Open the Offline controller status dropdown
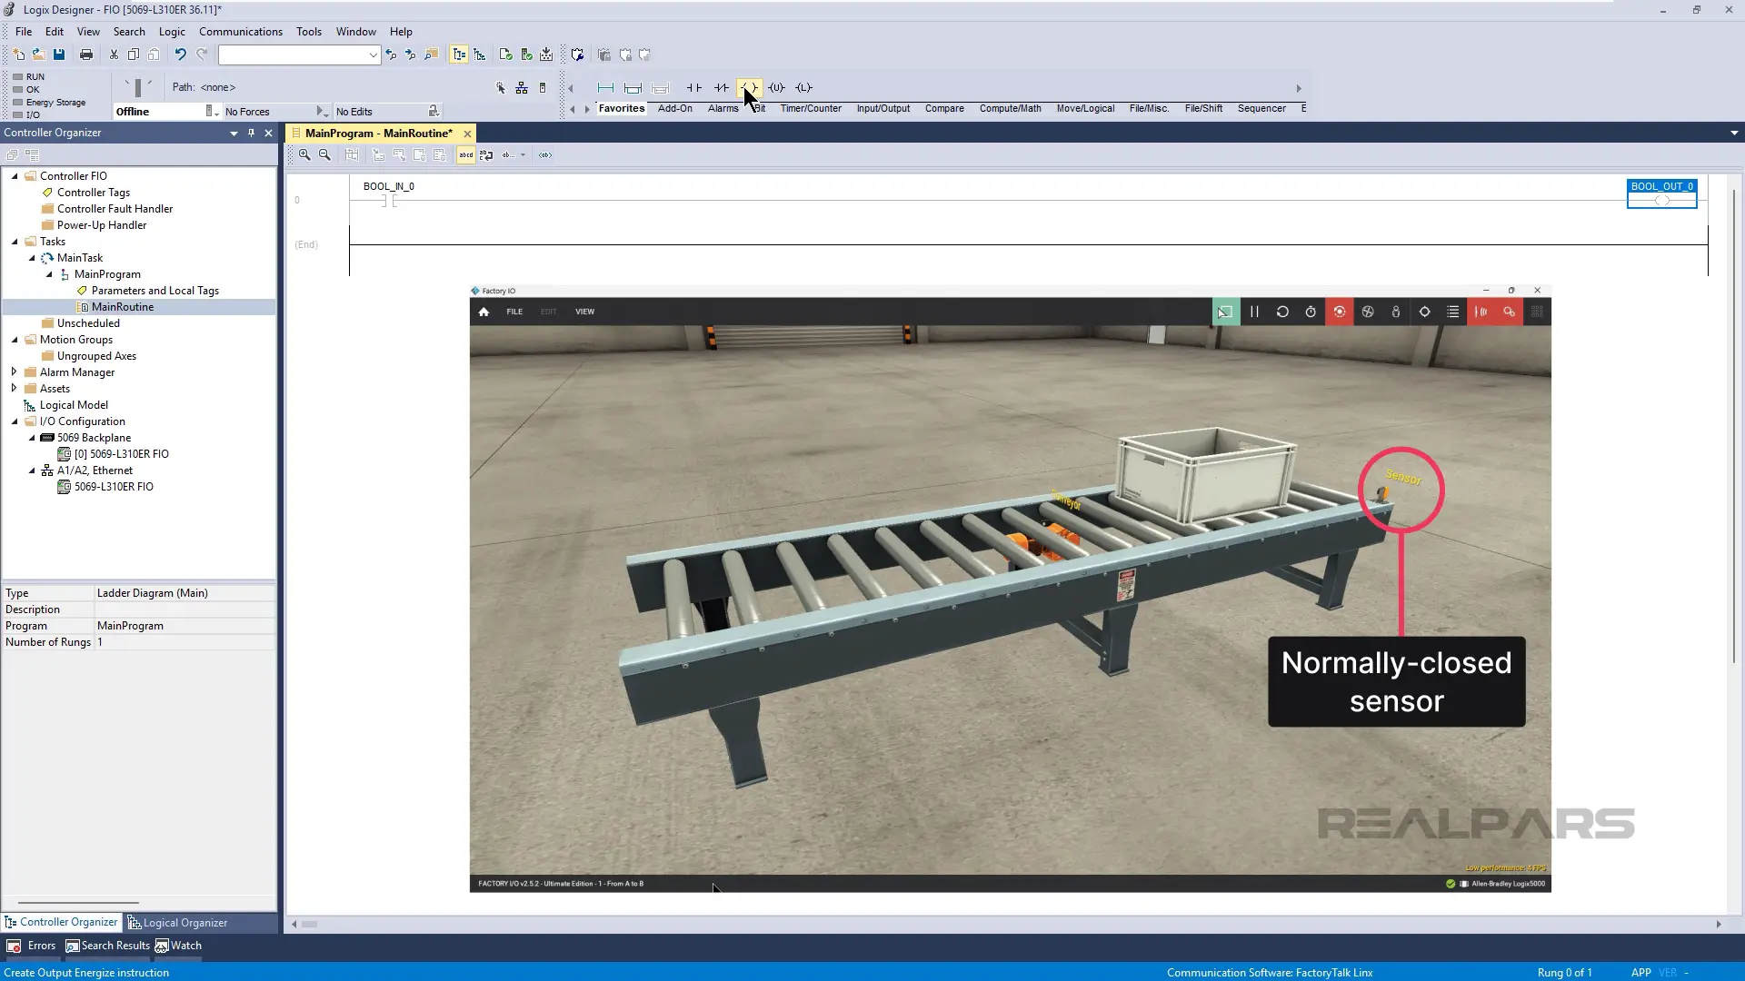Image resolution: width=1745 pixels, height=981 pixels. pyautogui.click(x=211, y=111)
